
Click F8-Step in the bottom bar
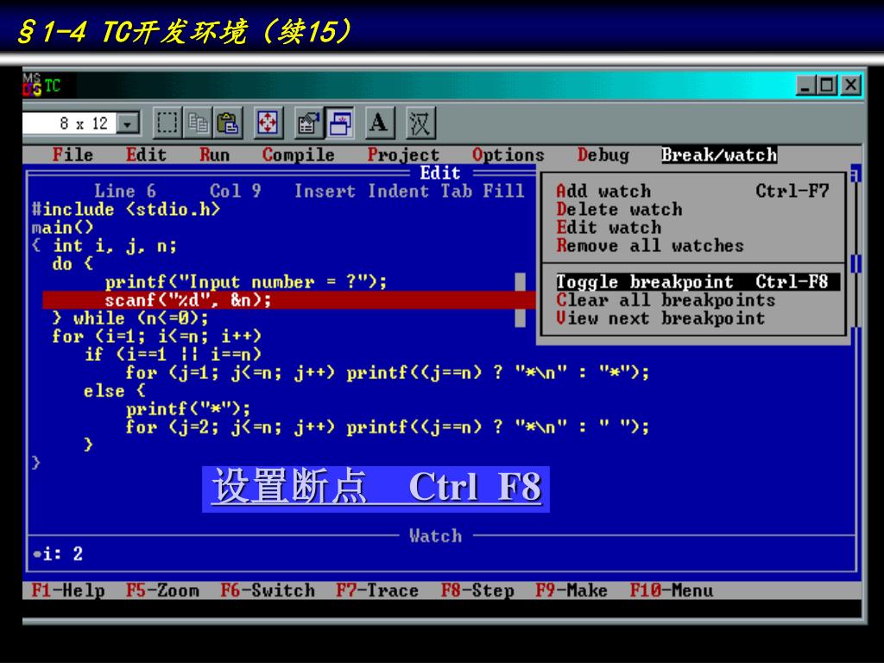(x=477, y=590)
